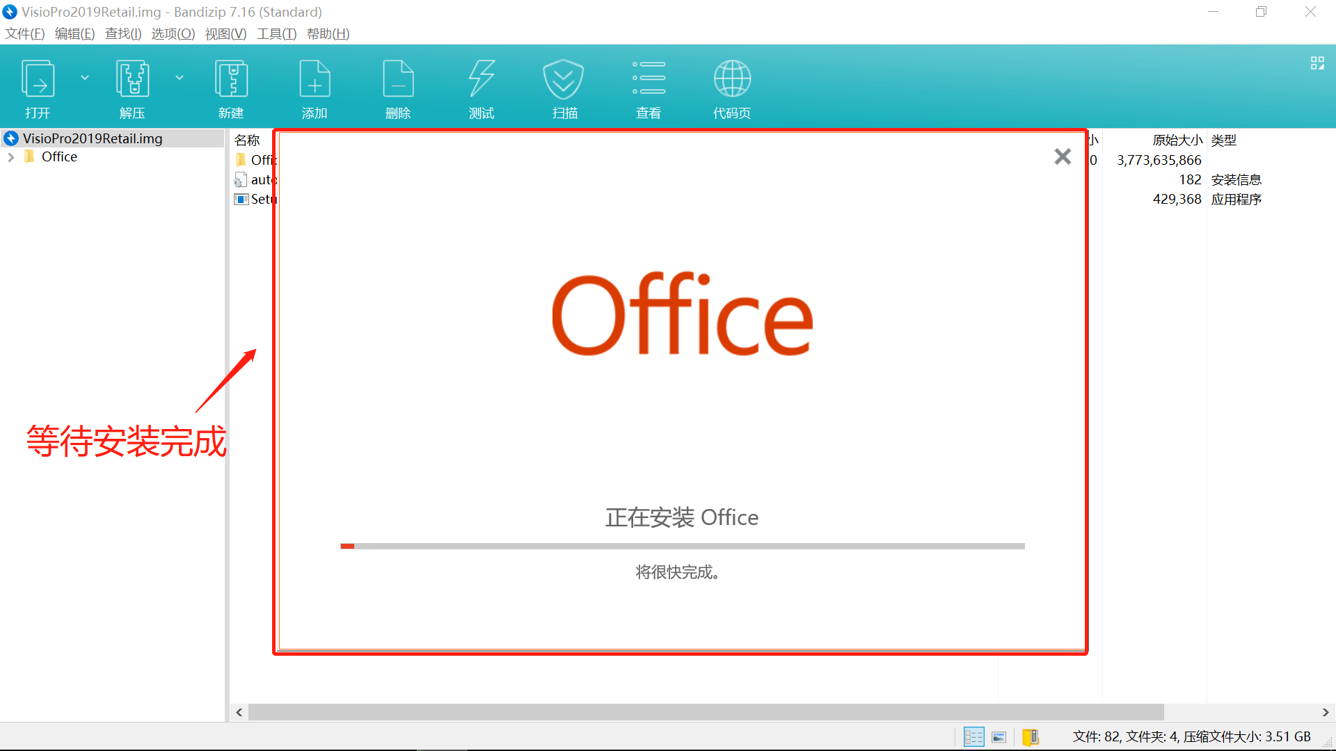Start the 扫描 (Scan) function
This screenshot has width=1336, height=751.
click(x=564, y=87)
